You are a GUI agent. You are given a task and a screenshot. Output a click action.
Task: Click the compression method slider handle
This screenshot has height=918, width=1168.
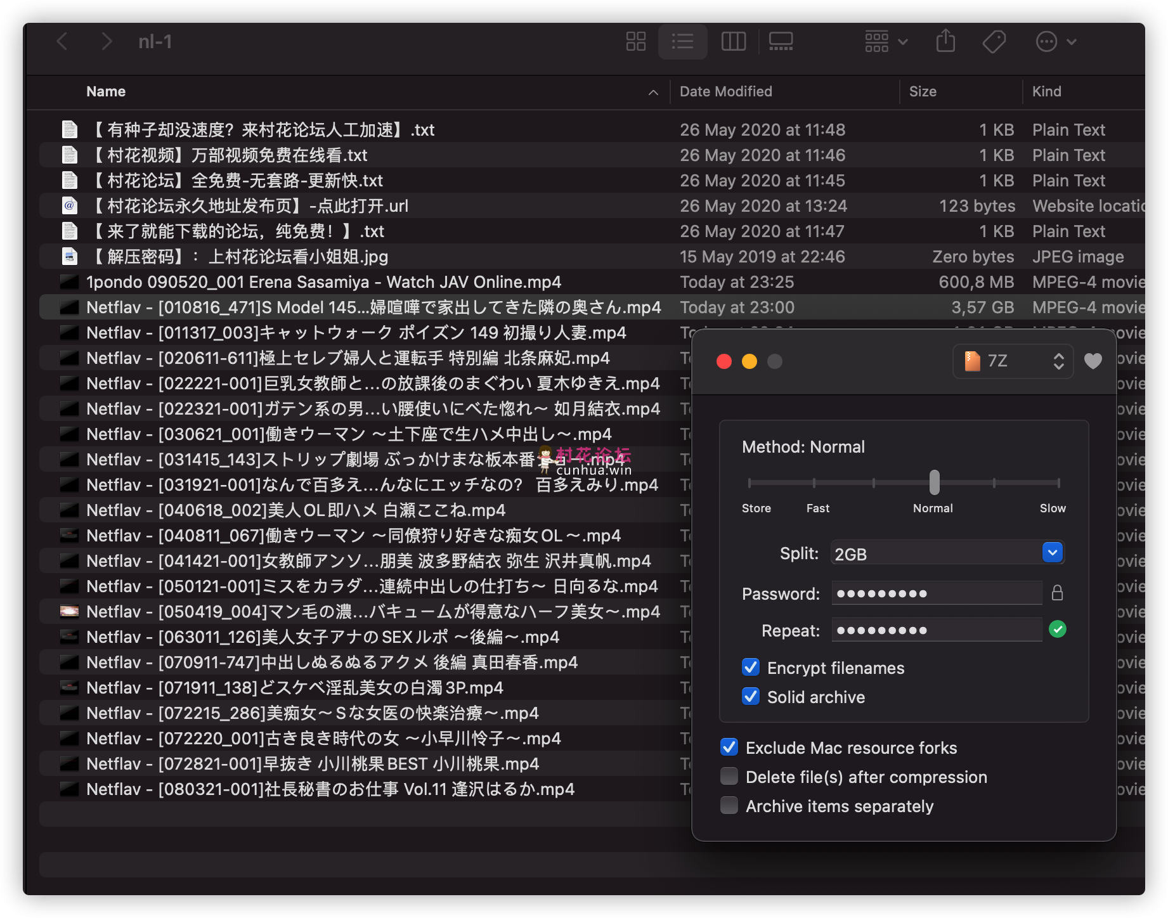pyautogui.click(x=934, y=482)
